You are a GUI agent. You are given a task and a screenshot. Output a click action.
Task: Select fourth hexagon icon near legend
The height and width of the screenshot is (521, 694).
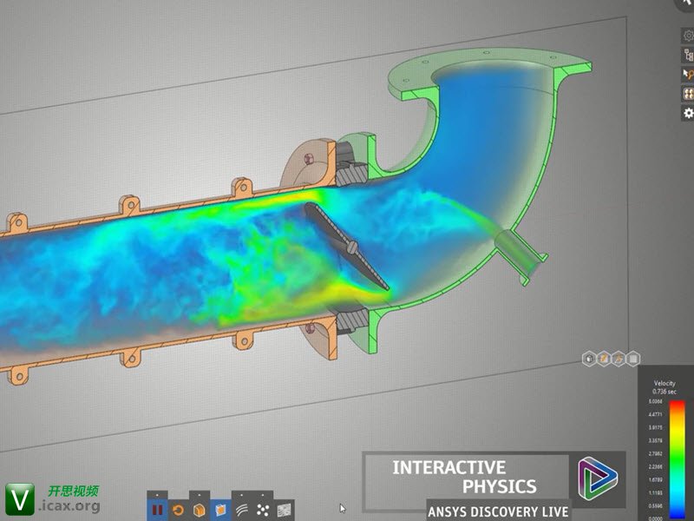633,359
